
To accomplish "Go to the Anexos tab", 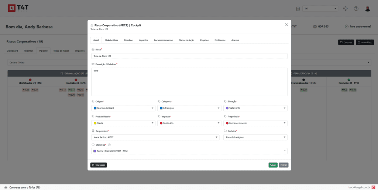I will pyautogui.click(x=235, y=40).
